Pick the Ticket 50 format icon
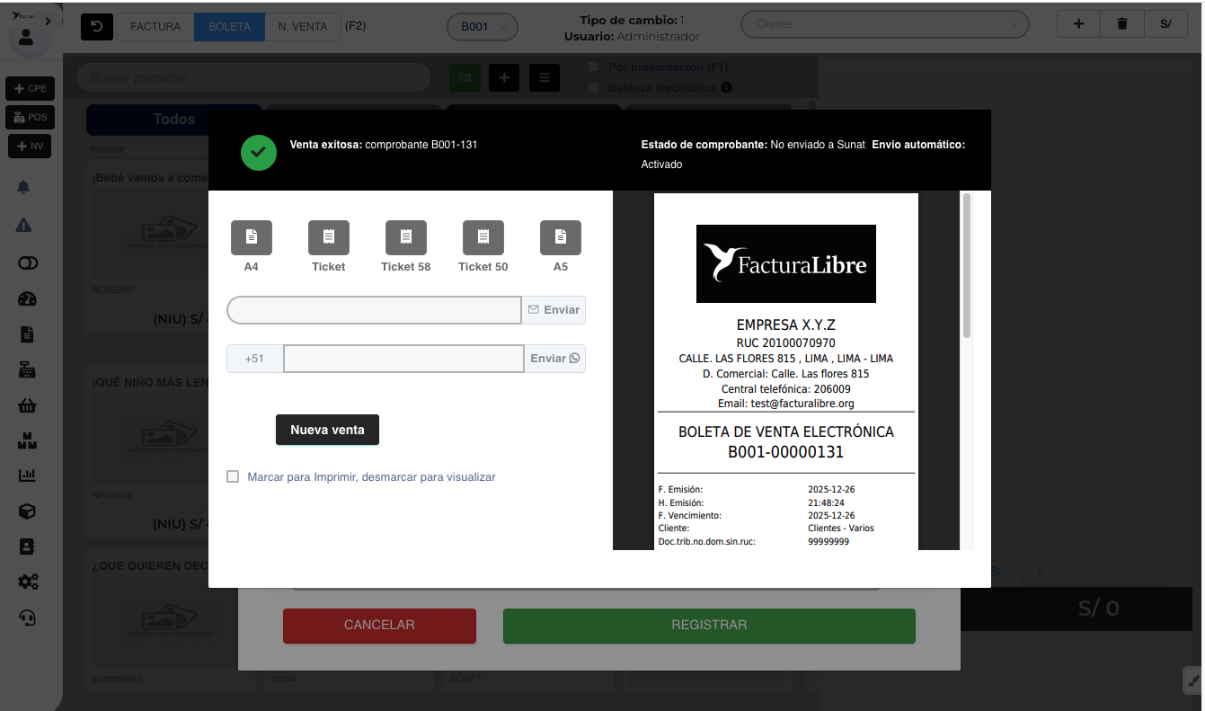This screenshot has height=711, width=1205. [x=483, y=237]
